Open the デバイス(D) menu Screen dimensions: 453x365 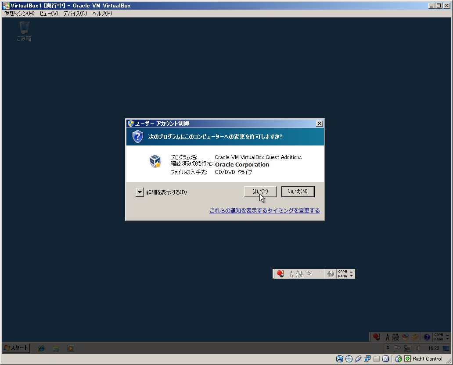pos(75,14)
